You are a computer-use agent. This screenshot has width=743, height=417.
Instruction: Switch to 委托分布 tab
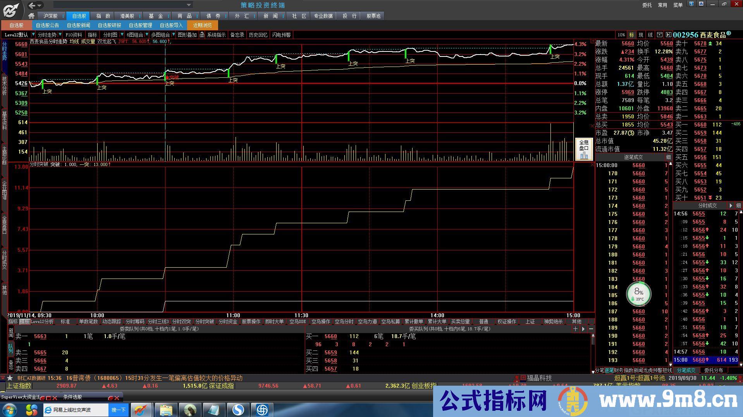[x=714, y=370]
